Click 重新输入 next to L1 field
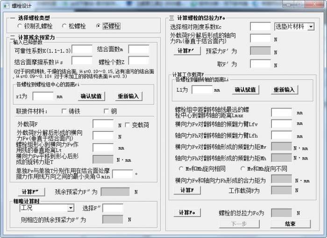This screenshot has width=327, height=238. (x=284, y=90)
